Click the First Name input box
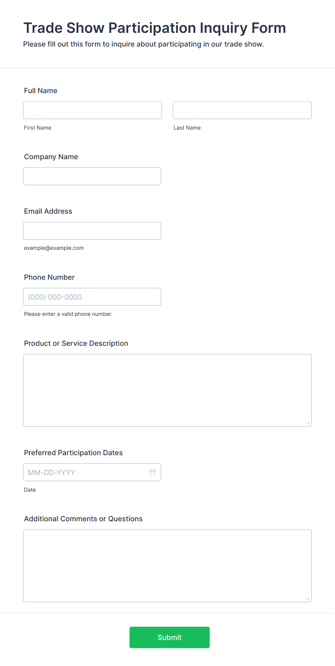Screen dimensions: 335x666 click(93, 110)
